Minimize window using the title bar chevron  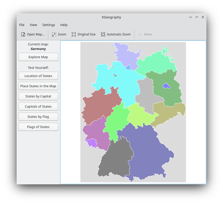[x=191, y=17]
